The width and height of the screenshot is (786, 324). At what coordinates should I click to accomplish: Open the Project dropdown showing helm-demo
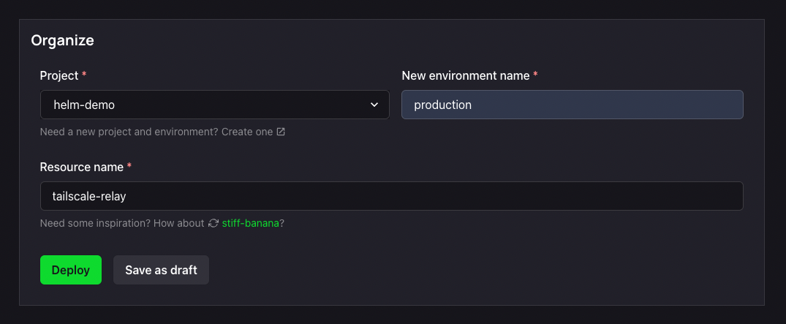(214, 105)
